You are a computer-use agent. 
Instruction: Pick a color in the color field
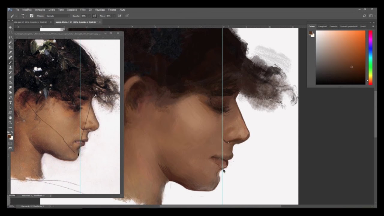[340, 58]
